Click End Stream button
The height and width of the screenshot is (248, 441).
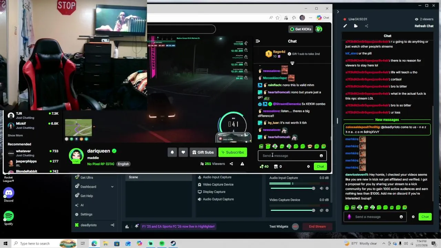[x=317, y=226]
